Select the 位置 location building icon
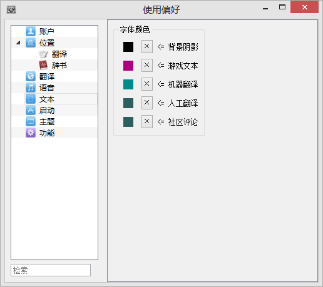323x287 pixels. pyautogui.click(x=31, y=43)
